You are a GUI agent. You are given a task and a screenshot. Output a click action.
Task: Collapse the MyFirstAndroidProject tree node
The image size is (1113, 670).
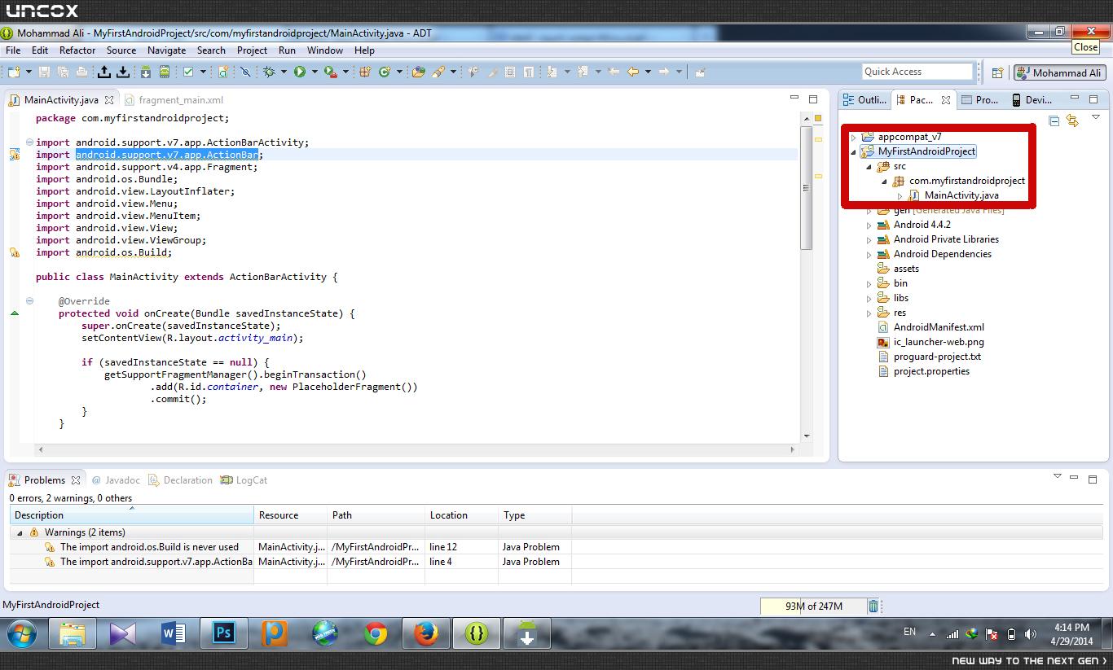(x=854, y=152)
